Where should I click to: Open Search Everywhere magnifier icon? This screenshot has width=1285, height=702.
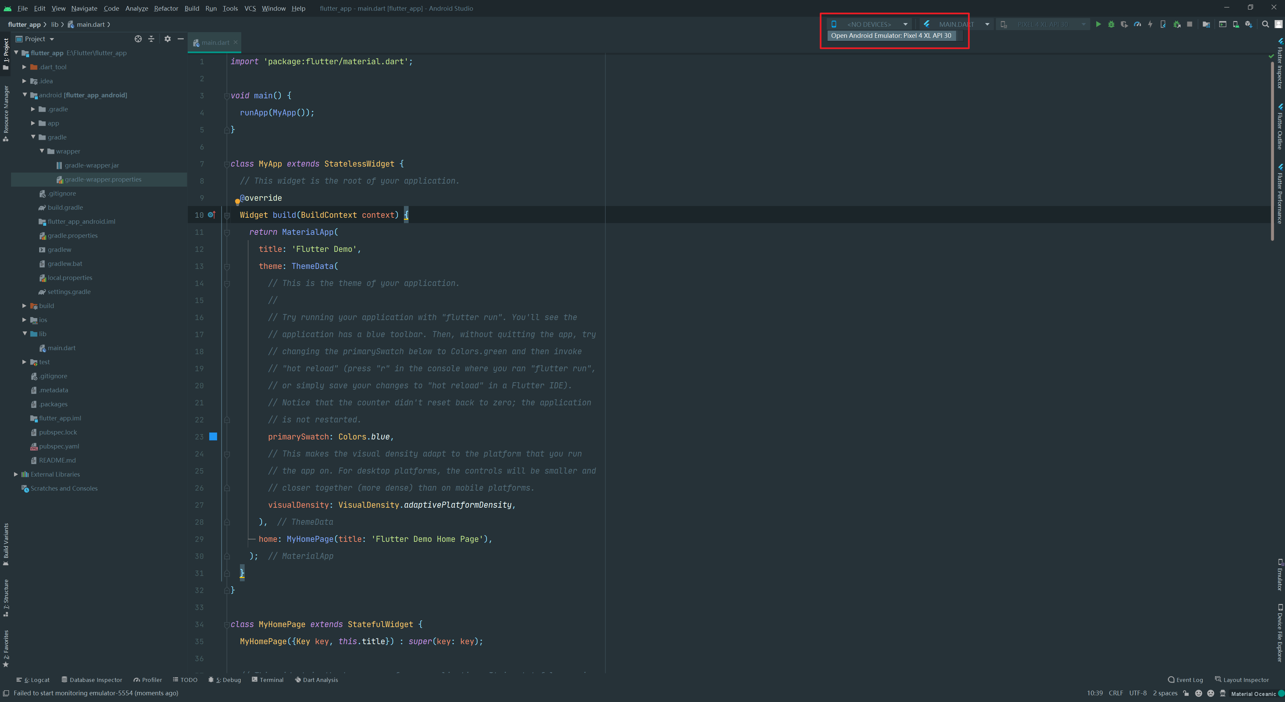(1266, 24)
